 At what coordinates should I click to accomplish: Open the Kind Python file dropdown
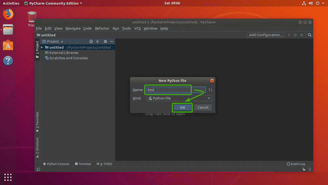click(x=179, y=98)
